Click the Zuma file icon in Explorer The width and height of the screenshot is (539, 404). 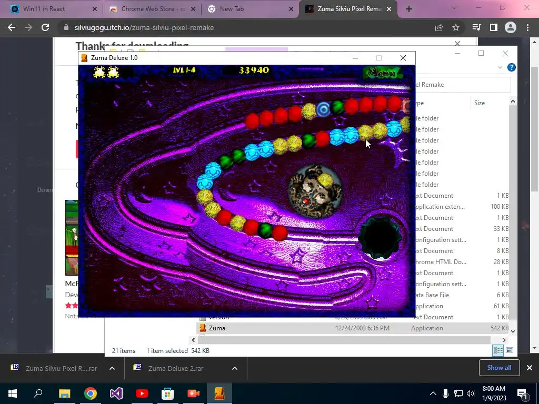pos(203,328)
